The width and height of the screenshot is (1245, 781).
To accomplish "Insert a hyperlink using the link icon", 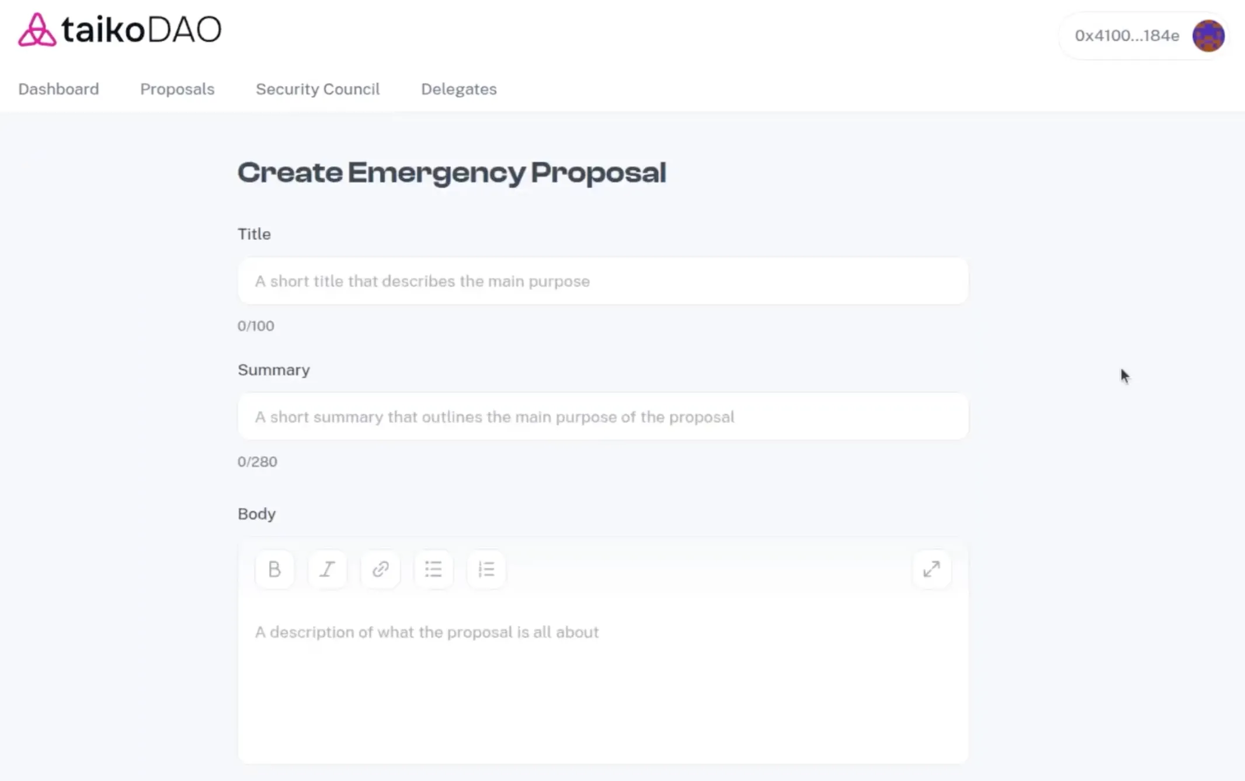I will (380, 569).
